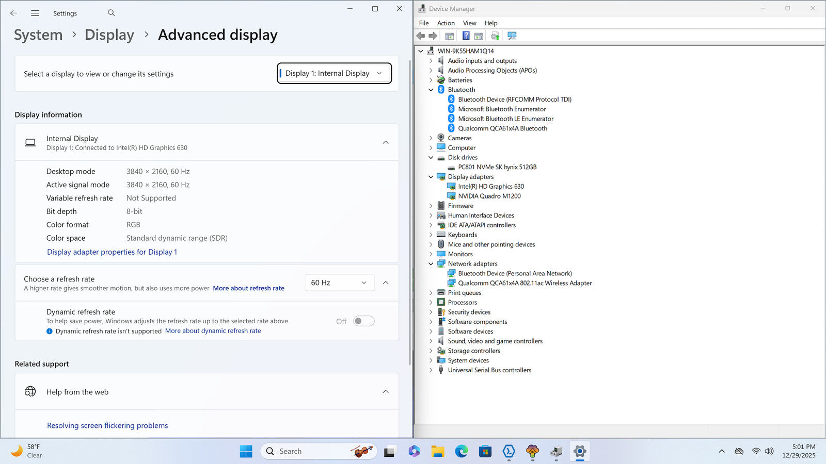Click the Update device driver toolbar icon
This screenshot has height=464, width=826.
point(495,36)
